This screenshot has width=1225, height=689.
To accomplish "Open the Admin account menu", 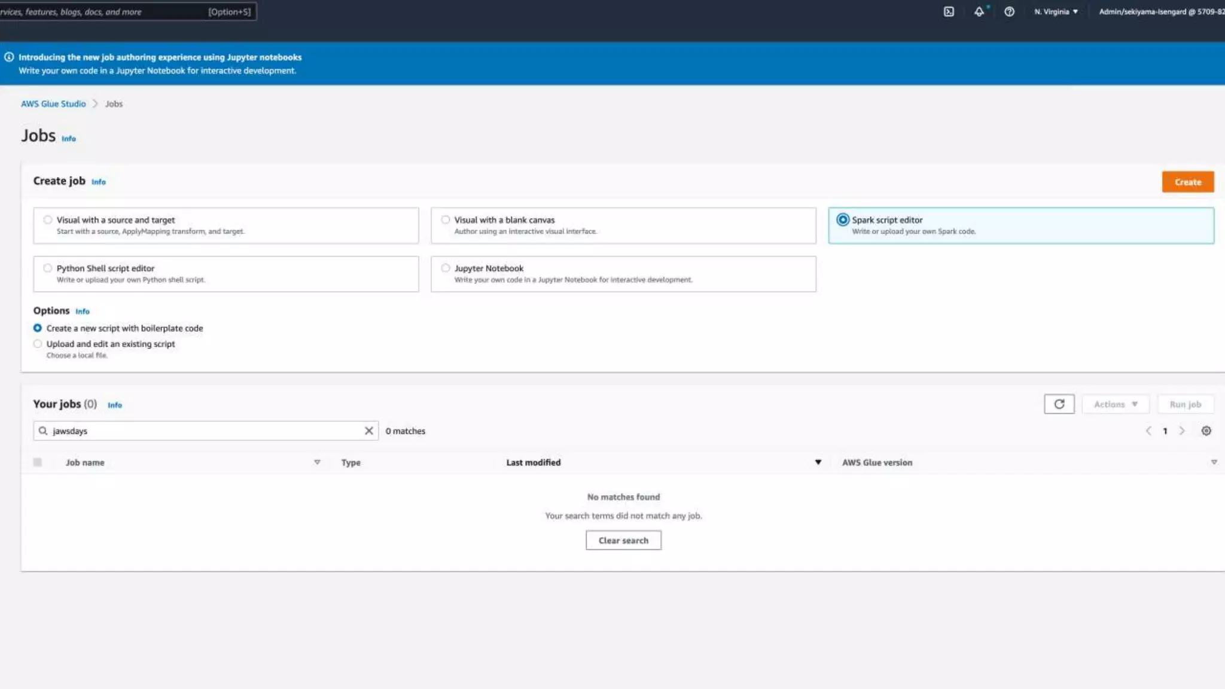I will (1160, 11).
